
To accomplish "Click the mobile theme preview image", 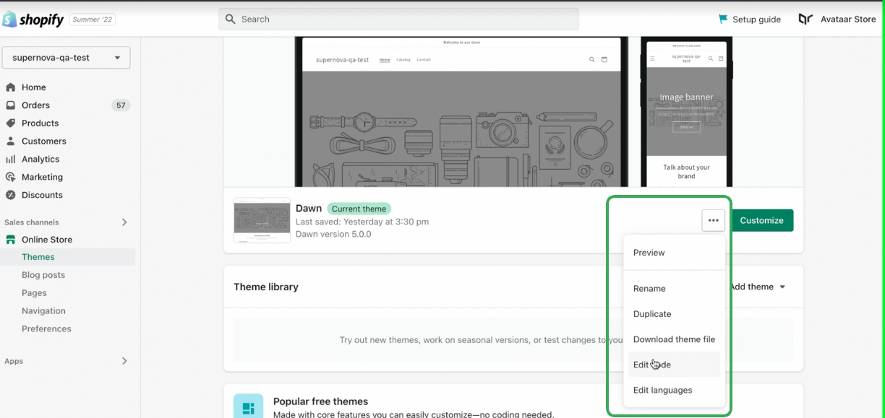I will 686,112.
